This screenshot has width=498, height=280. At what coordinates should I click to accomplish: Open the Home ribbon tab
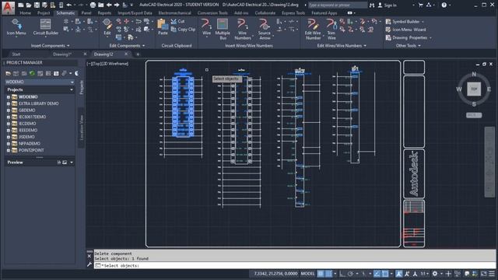point(26,13)
